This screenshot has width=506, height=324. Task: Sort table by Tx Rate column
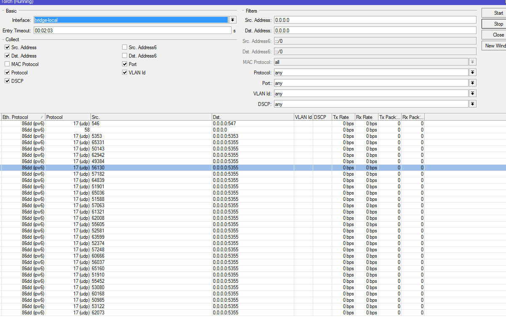point(342,117)
